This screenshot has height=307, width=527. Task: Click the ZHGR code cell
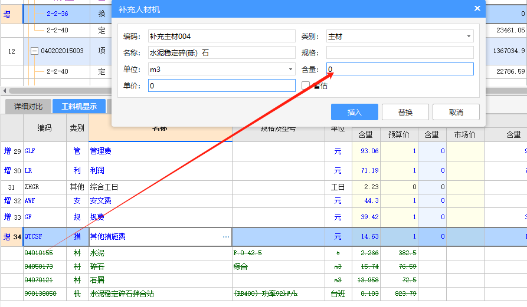(x=45, y=187)
